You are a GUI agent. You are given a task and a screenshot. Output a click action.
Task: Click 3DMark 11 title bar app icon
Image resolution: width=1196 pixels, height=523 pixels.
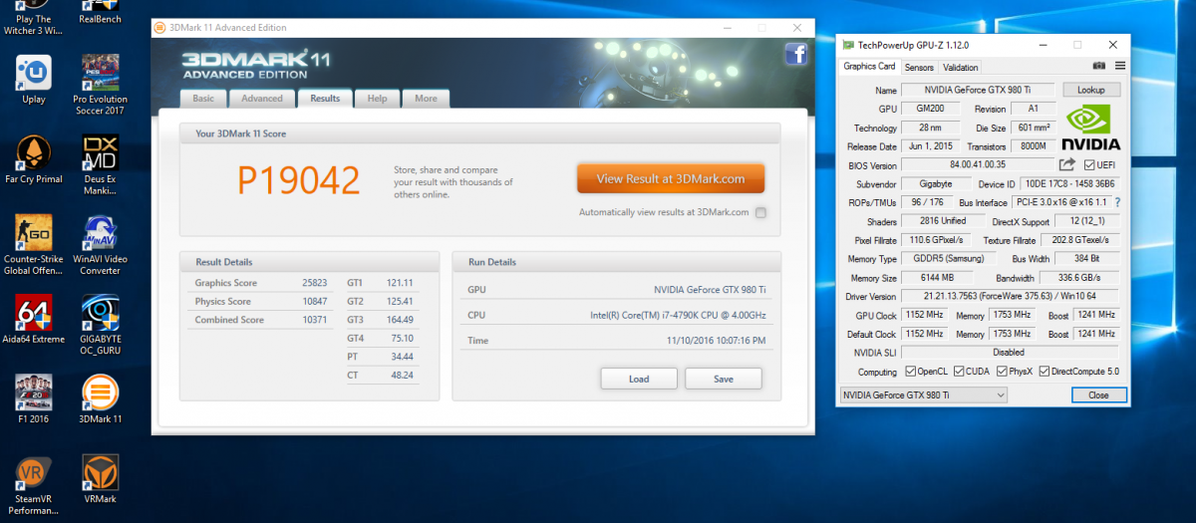click(160, 28)
